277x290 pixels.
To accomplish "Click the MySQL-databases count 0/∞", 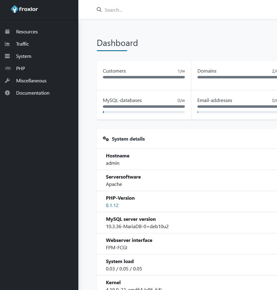I will [181, 101].
